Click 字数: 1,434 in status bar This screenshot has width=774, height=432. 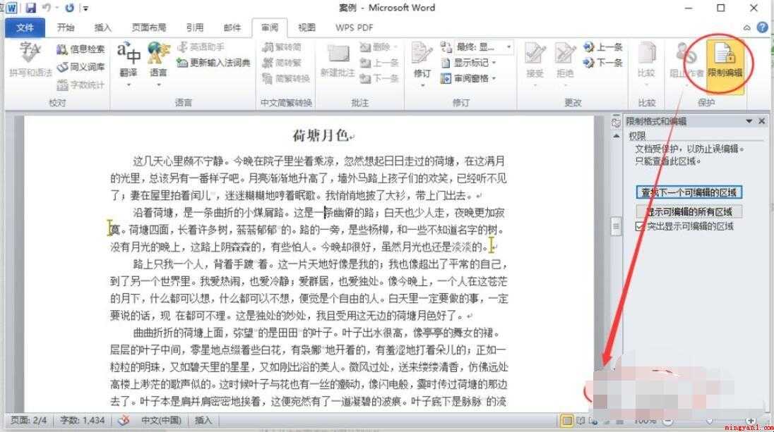point(82,420)
